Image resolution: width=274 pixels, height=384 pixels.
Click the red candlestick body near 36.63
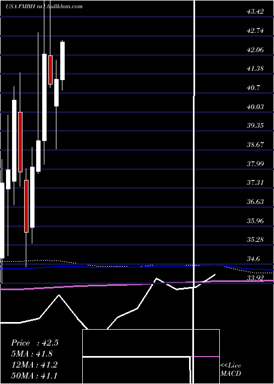coord(26,206)
